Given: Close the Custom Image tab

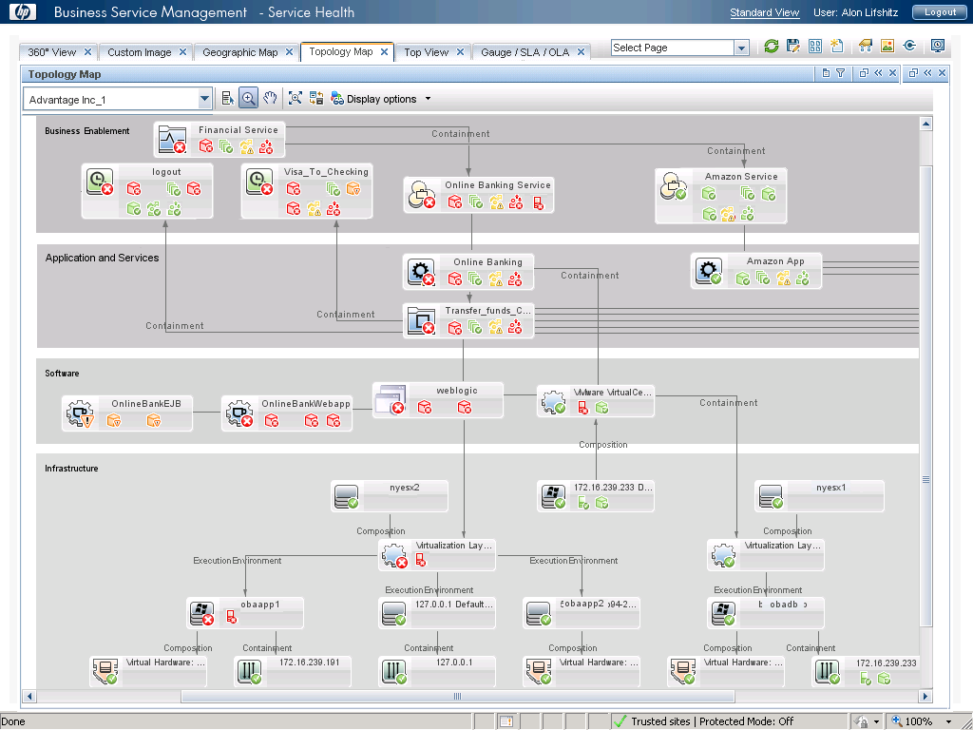Looking at the screenshot, I should click(182, 52).
